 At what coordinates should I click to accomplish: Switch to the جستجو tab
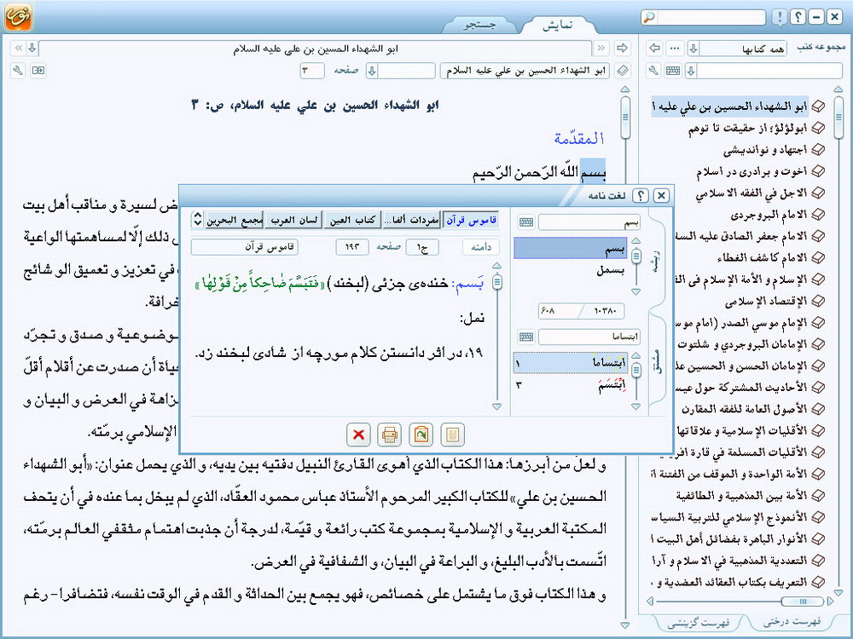coord(479,25)
